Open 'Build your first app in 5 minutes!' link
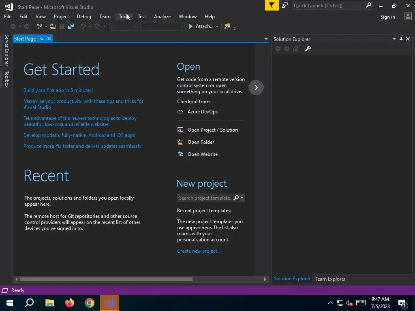The image size is (415, 311). tap(58, 90)
